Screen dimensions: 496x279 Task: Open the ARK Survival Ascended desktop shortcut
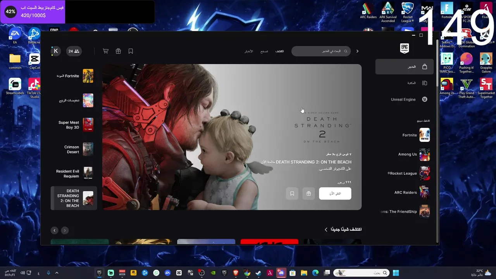[388, 12]
